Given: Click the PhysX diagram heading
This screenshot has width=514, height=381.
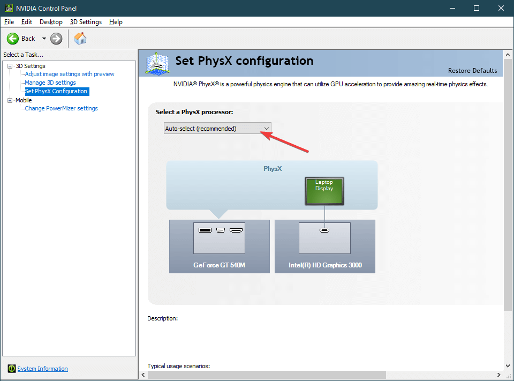Looking at the screenshot, I should pos(273,169).
